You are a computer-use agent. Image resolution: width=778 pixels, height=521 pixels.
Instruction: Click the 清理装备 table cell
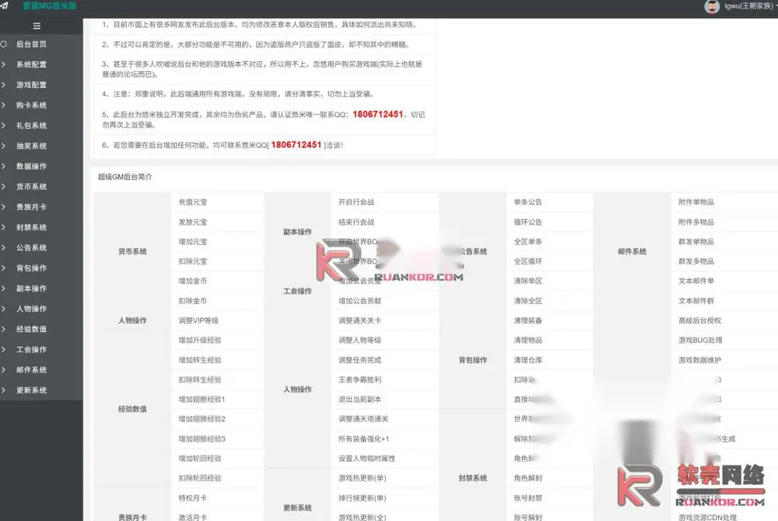click(x=550, y=320)
